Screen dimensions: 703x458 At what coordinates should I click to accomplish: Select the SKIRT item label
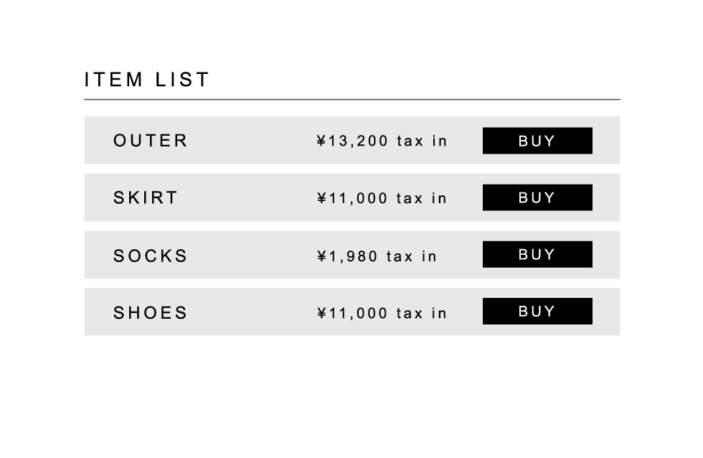146,198
